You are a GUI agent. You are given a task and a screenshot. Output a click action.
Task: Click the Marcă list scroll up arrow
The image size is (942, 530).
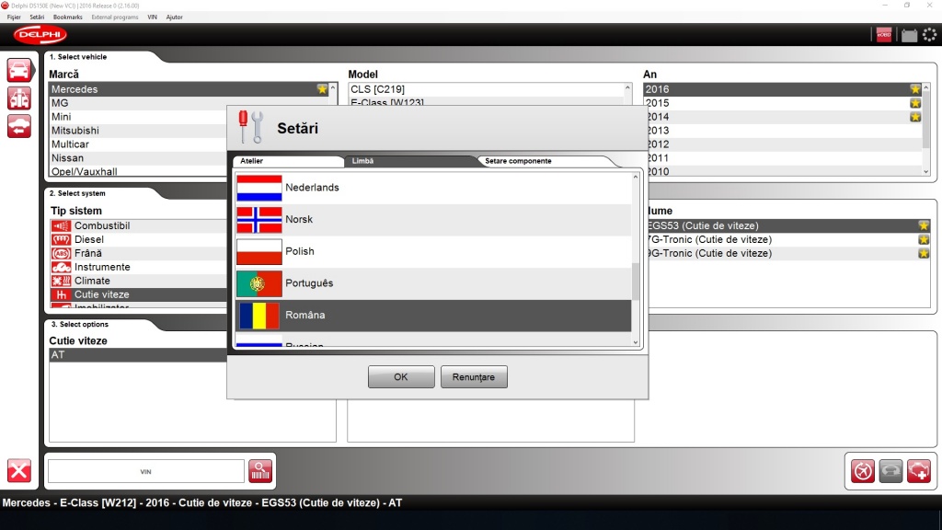(x=333, y=88)
